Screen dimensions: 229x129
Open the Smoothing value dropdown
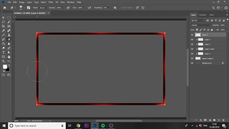[x=111, y=8]
